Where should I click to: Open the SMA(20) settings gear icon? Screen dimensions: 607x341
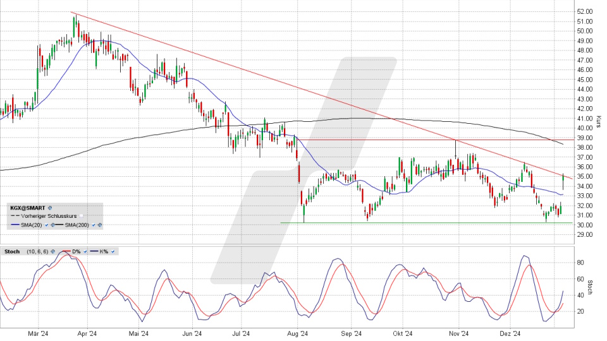pyautogui.click(x=52, y=225)
